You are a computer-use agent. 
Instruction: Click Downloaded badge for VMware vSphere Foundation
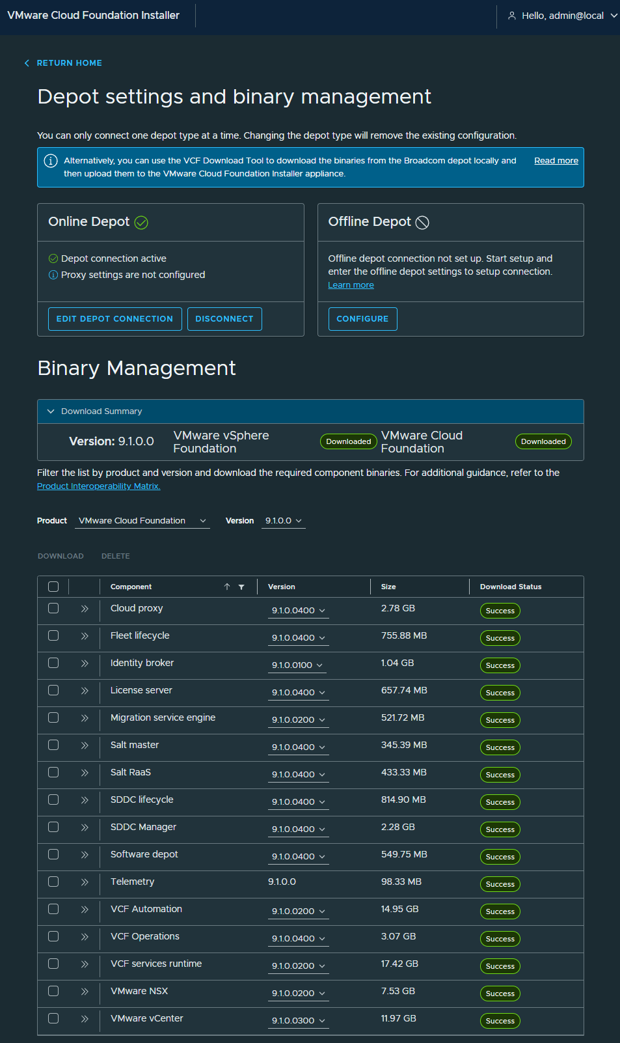[349, 441]
